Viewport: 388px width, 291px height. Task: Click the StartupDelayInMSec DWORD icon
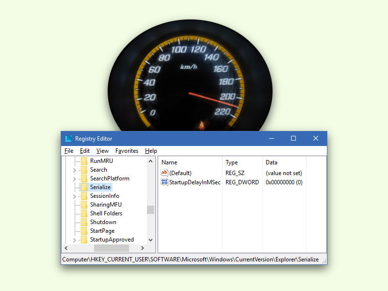[164, 182]
